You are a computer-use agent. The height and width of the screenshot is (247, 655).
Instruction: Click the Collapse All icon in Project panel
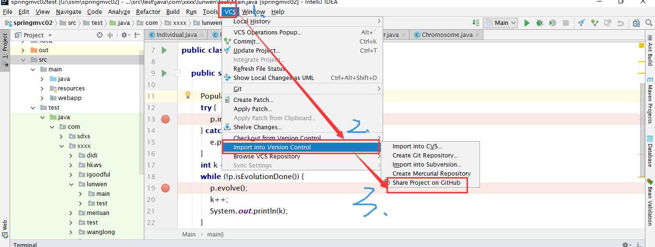110,35
